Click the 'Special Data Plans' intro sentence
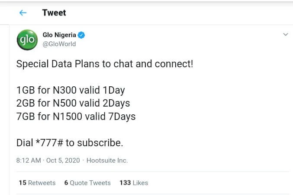 (x=105, y=64)
